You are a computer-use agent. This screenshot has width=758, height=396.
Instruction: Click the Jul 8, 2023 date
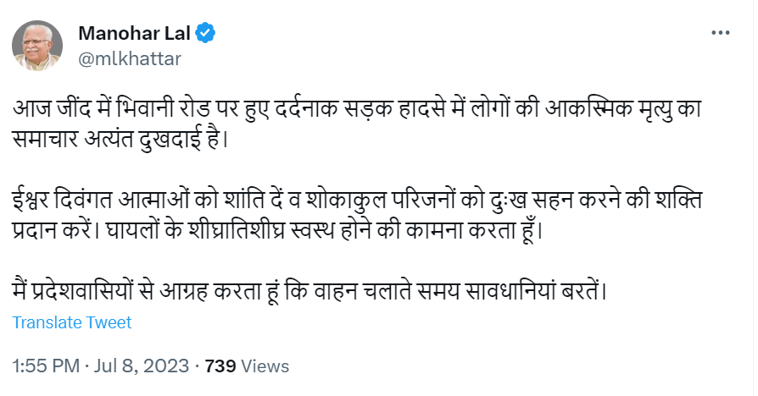click(x=142, y=366)
